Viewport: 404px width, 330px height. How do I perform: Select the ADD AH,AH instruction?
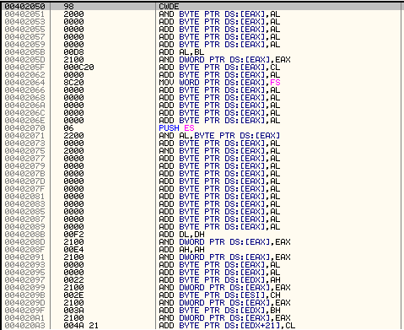click(x=181, y=250)
